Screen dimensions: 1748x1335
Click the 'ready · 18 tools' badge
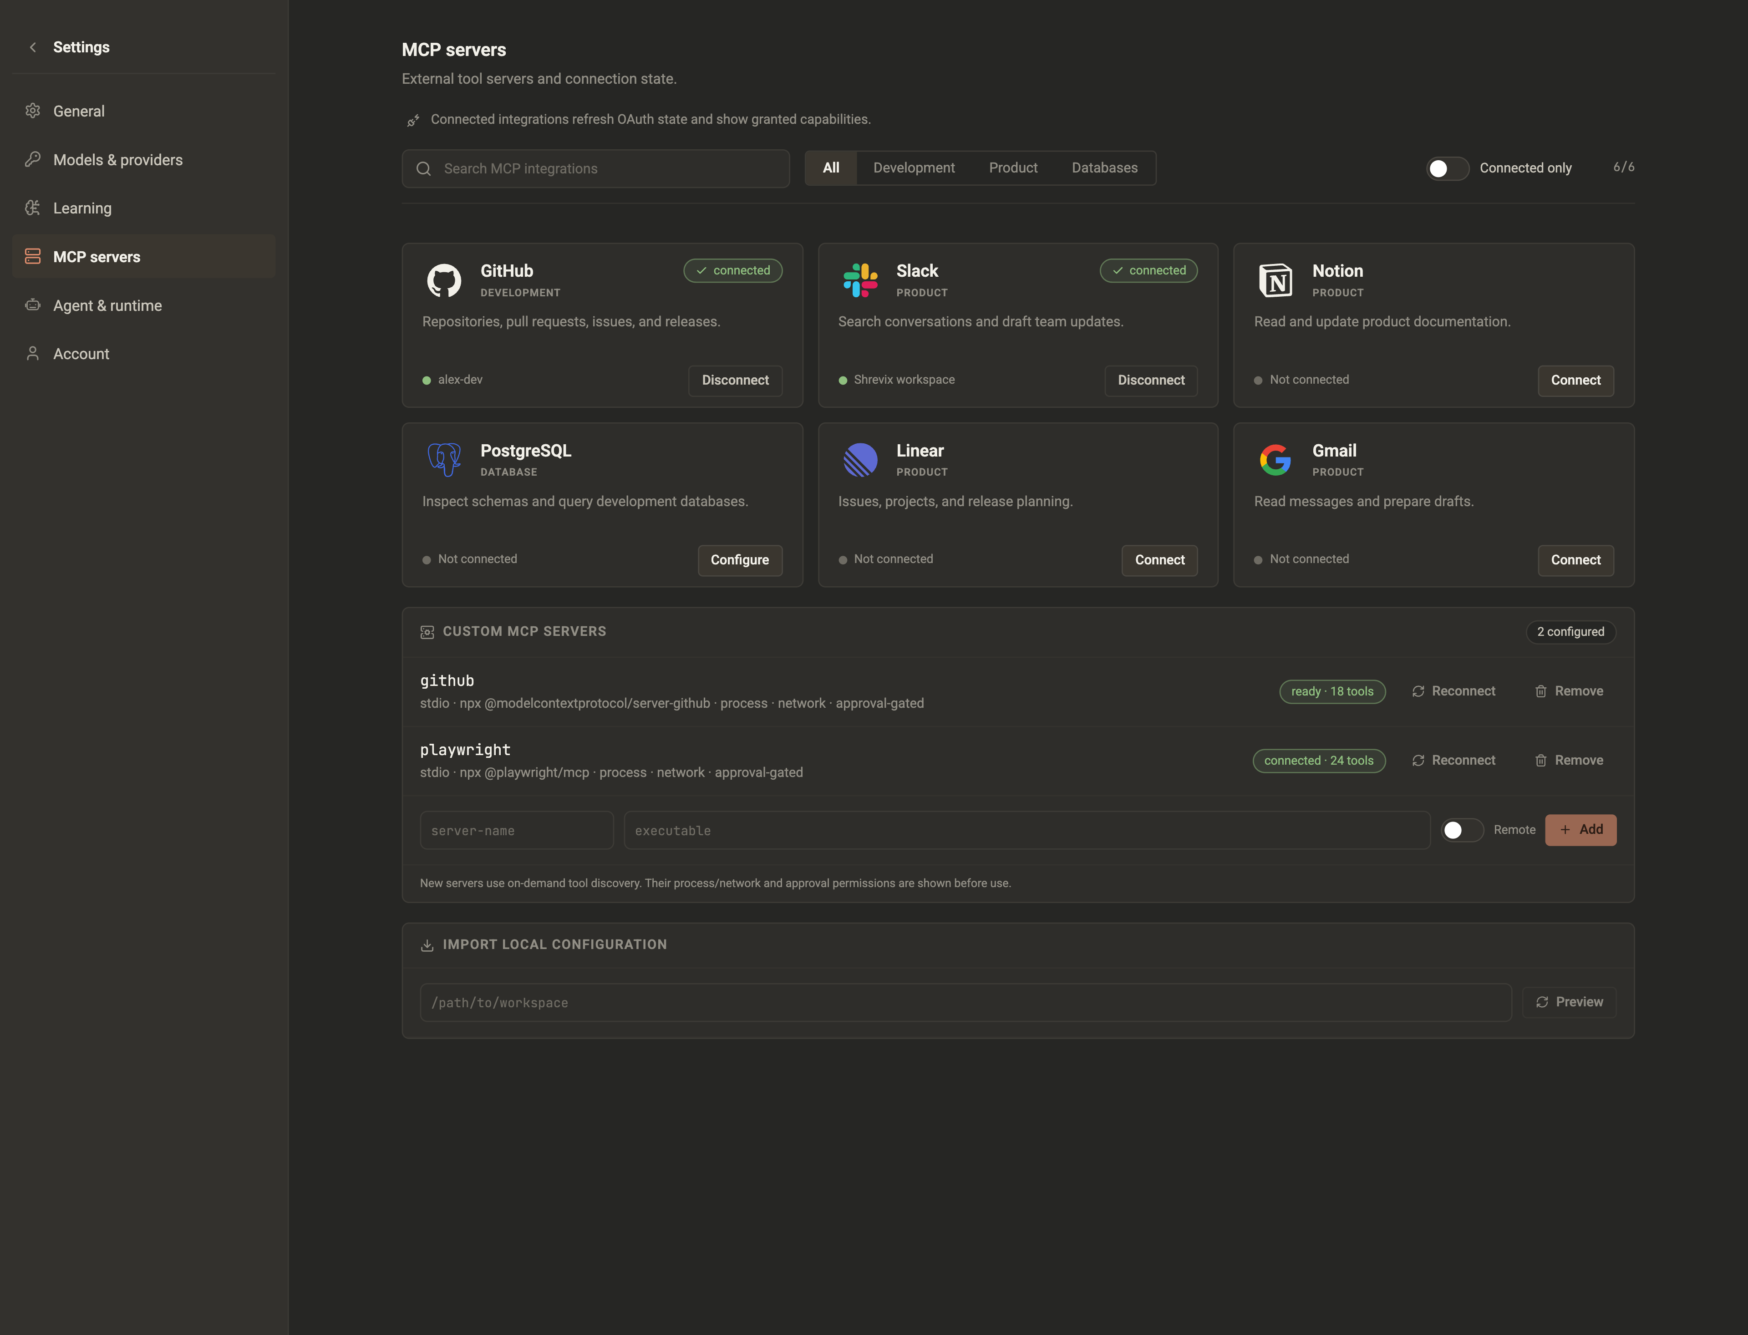coord(1332,692)
